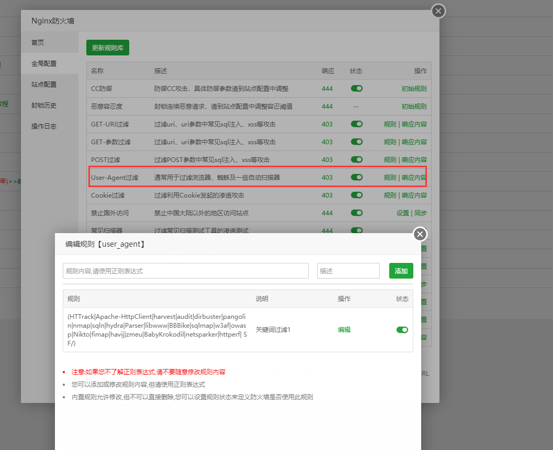Screen dimensions: 553x450
Task: Toggle 禁止国外访问 status switch
Action: [x=357, y=213]
